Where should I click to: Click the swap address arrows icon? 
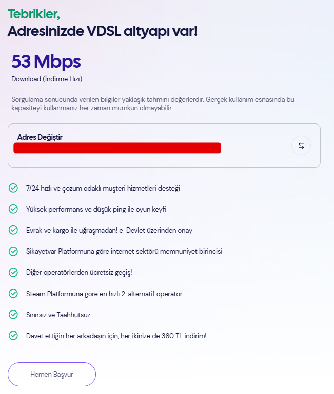(301, 146)
